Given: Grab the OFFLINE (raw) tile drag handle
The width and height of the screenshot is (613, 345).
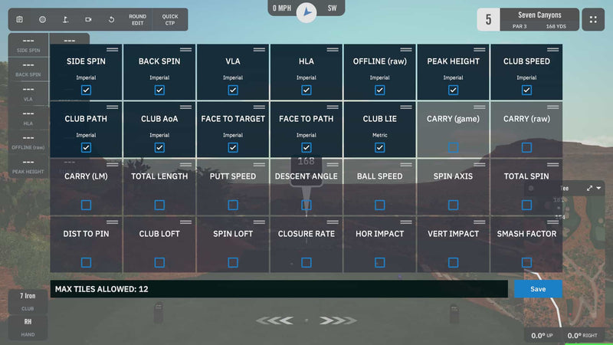Looking at the screenshot, I should (x=406, y=50).
